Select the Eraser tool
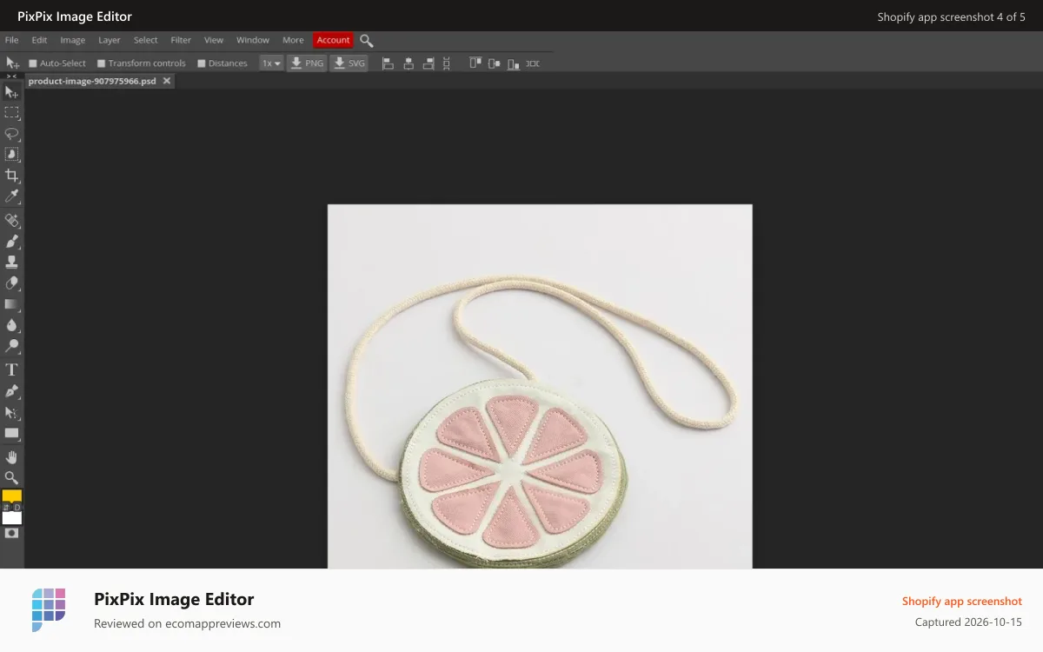This screenshot has height=652, width=1043. (11, 283)
